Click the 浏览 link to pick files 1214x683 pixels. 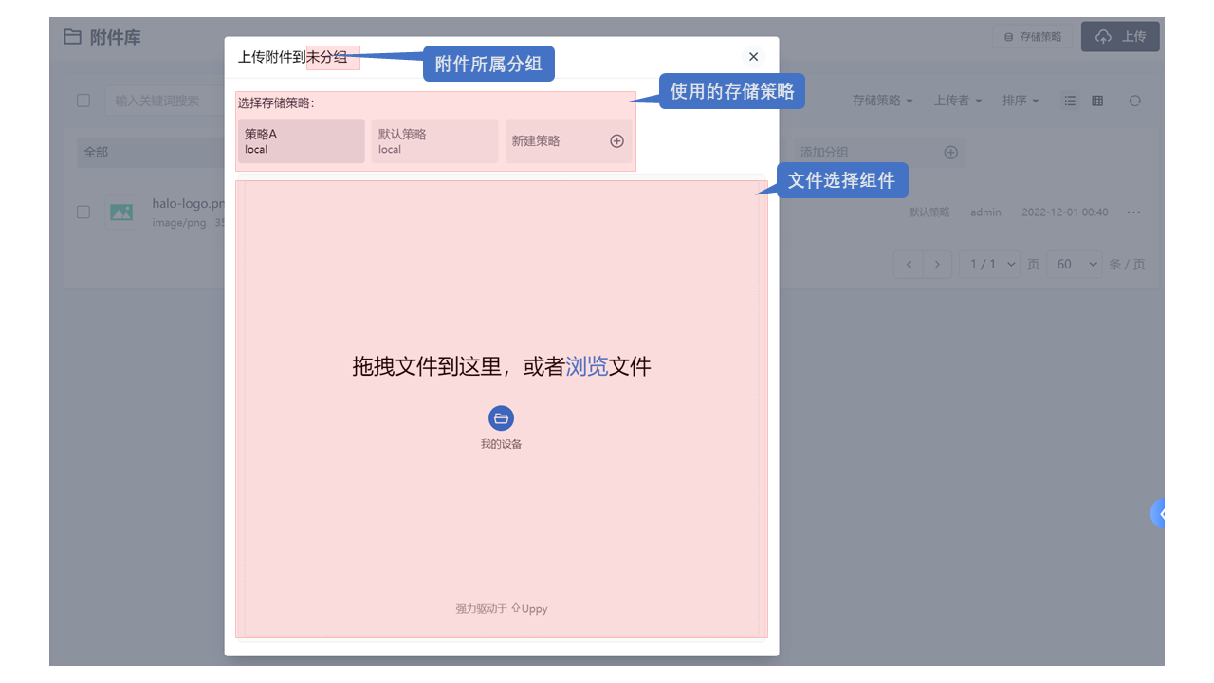point(587,366)
